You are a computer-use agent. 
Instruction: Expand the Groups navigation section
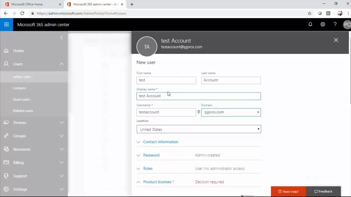click(x=61, y=136)
